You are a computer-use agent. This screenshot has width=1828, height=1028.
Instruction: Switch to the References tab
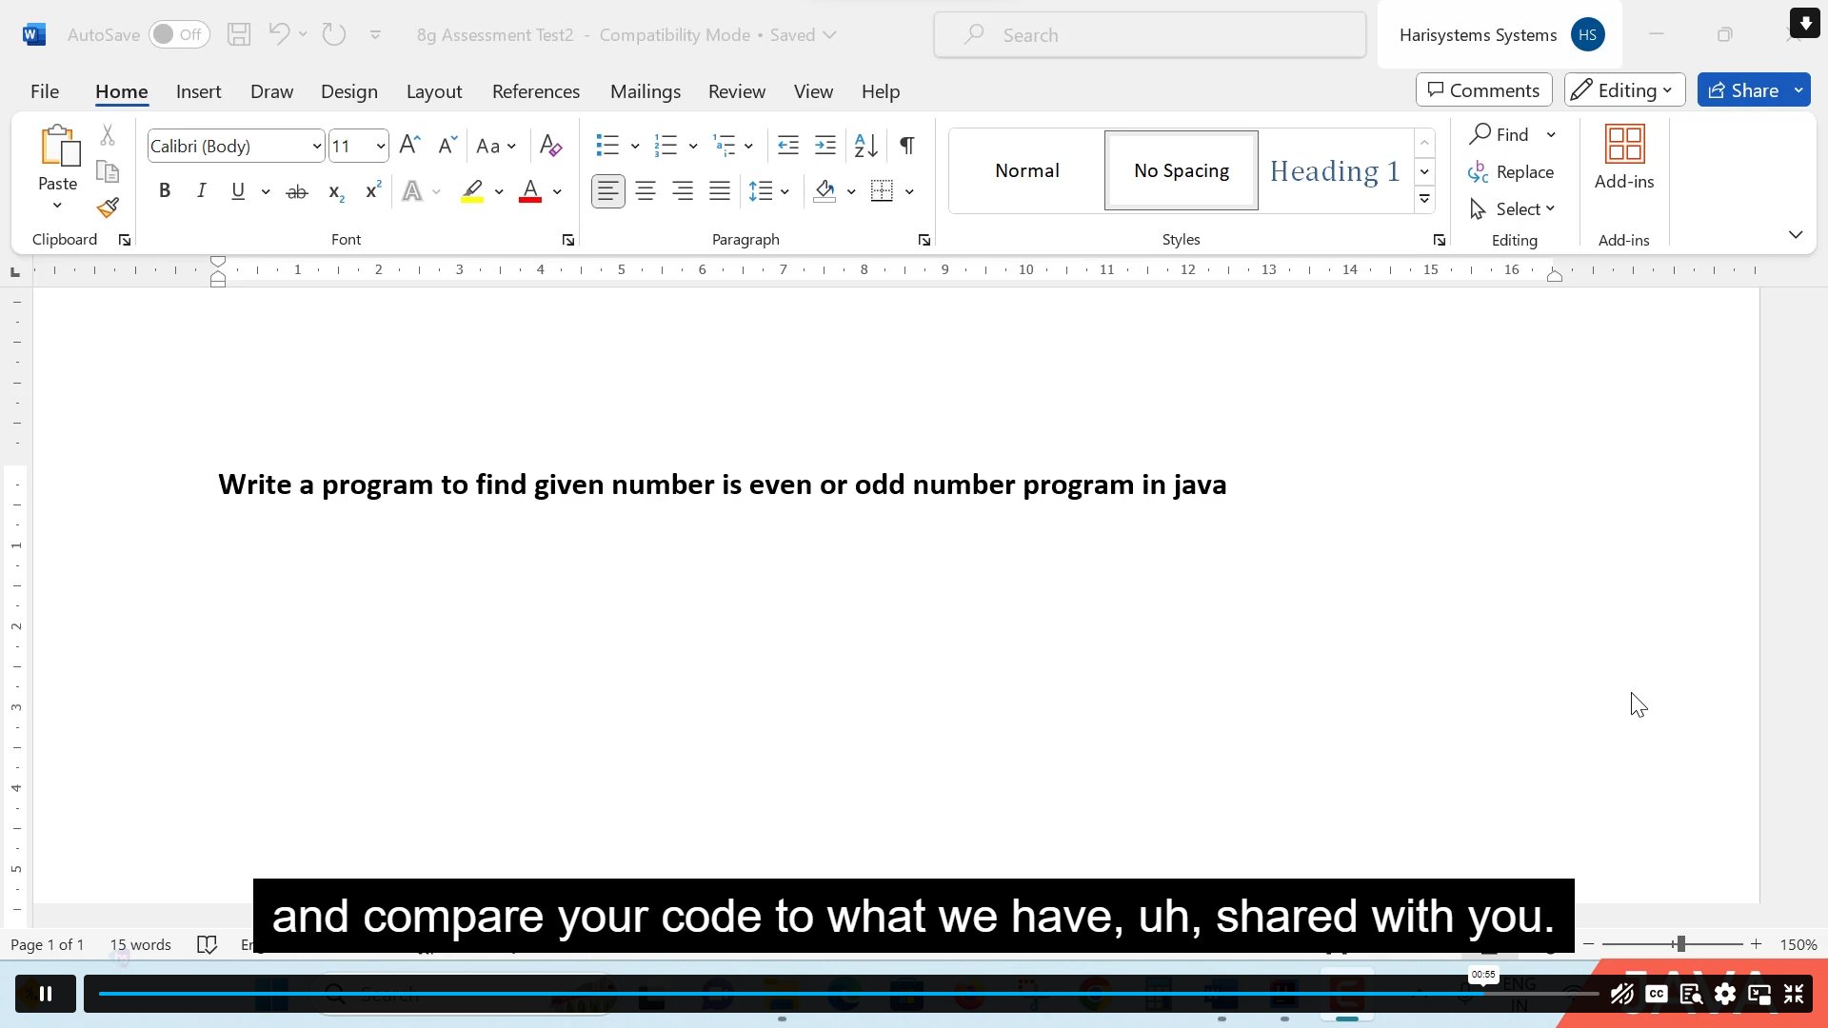[535, 91]
